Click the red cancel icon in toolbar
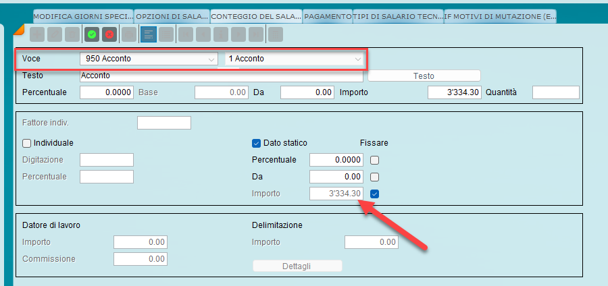 point(109,34)
